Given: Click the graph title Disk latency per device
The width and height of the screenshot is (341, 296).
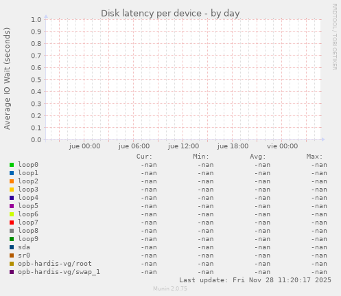Looking at the screenshot, I should (x=170, y=14).
